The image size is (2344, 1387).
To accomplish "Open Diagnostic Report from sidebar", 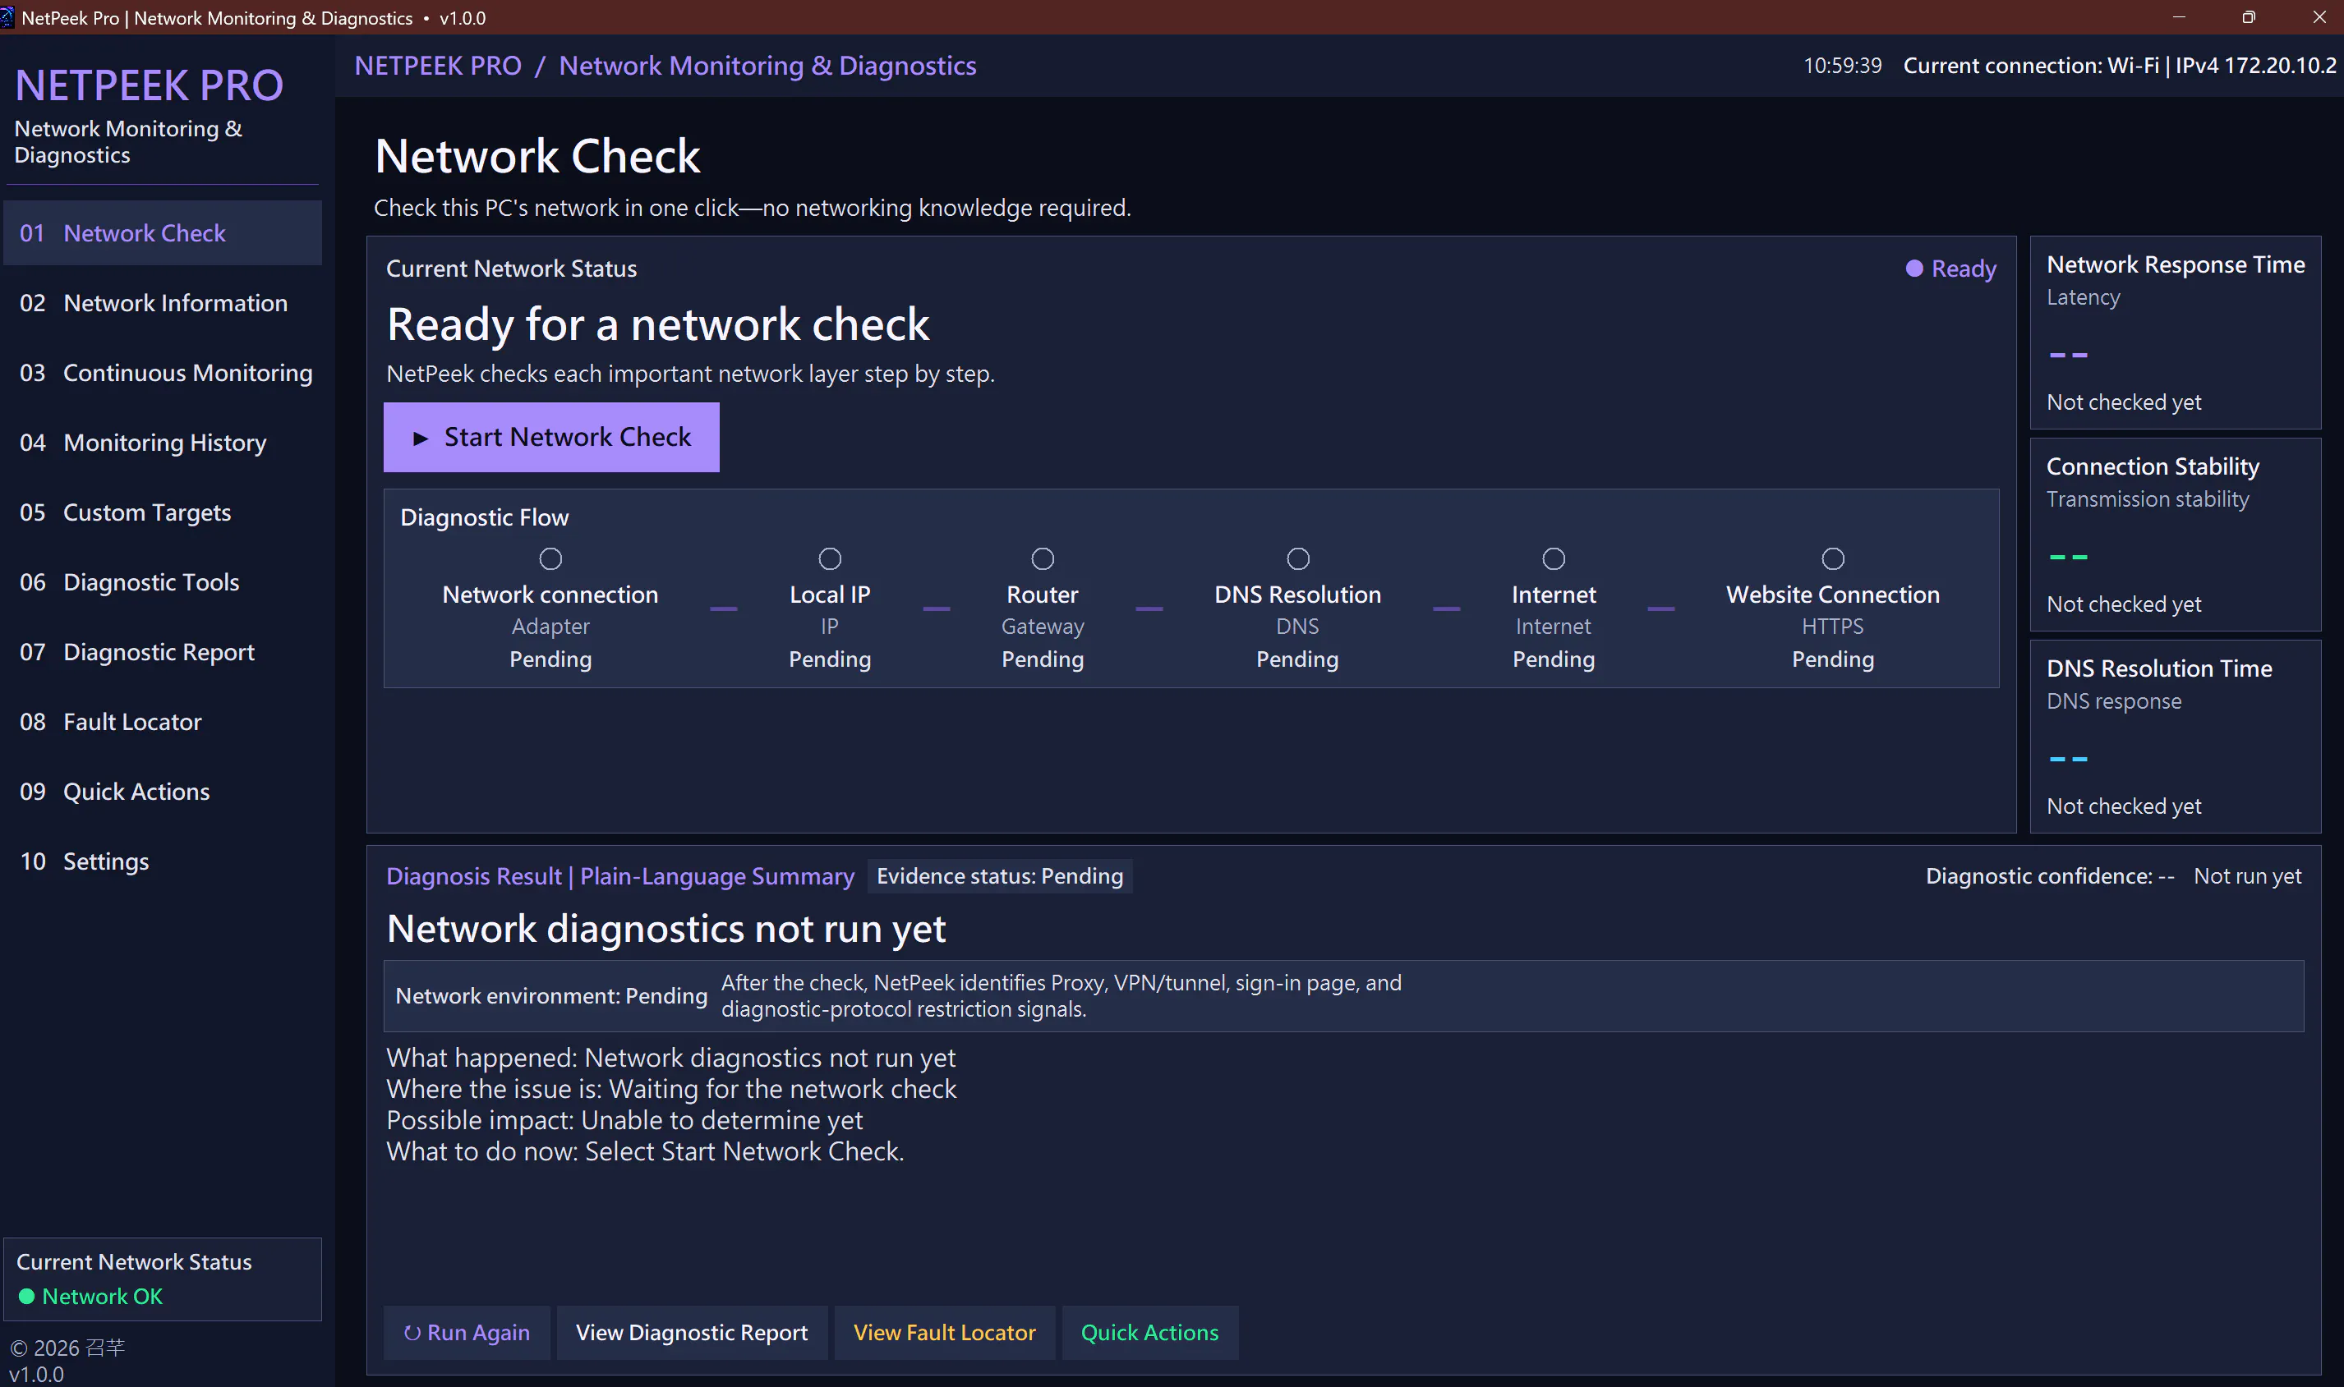I will (x=163, y=651).
